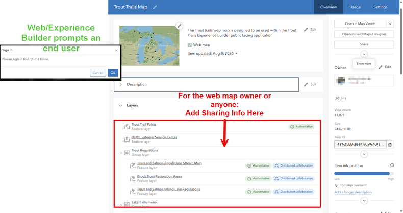Image resolution: width=403 pixels, height=213 pixels.
Task: Expand the Description section
Action: (120, 84)
